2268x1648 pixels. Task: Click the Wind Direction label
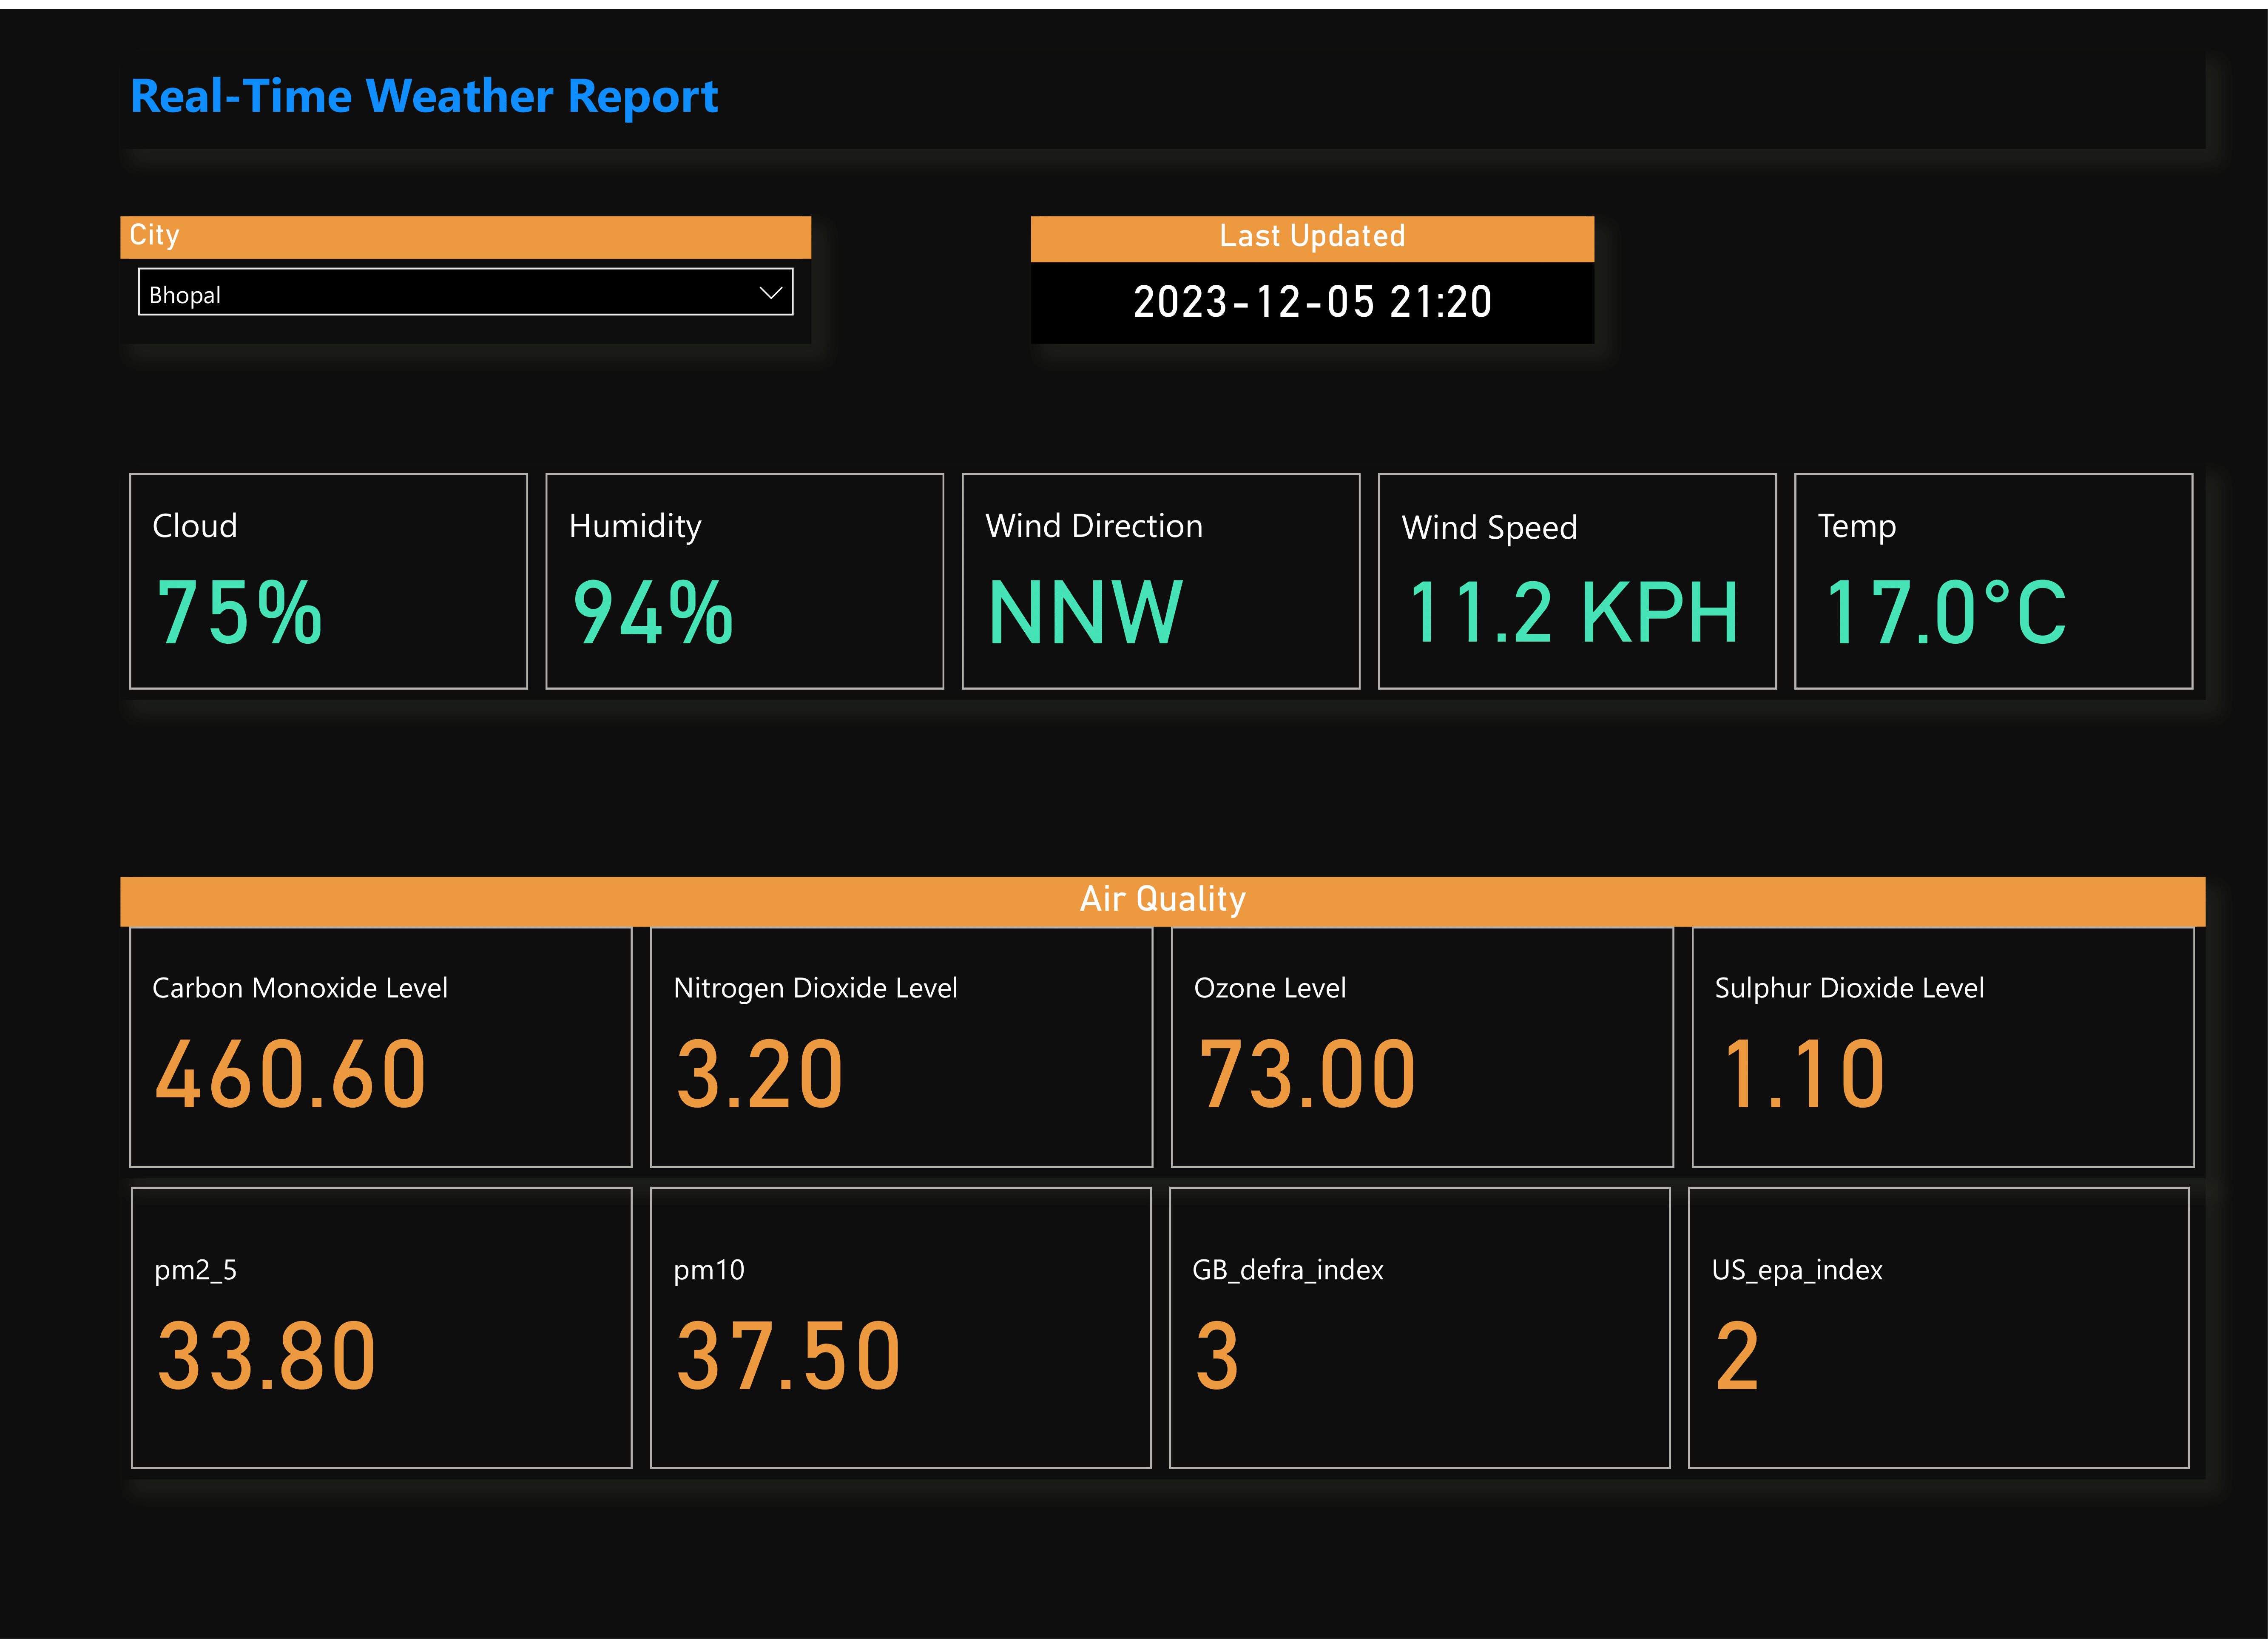click(1094, 526)
